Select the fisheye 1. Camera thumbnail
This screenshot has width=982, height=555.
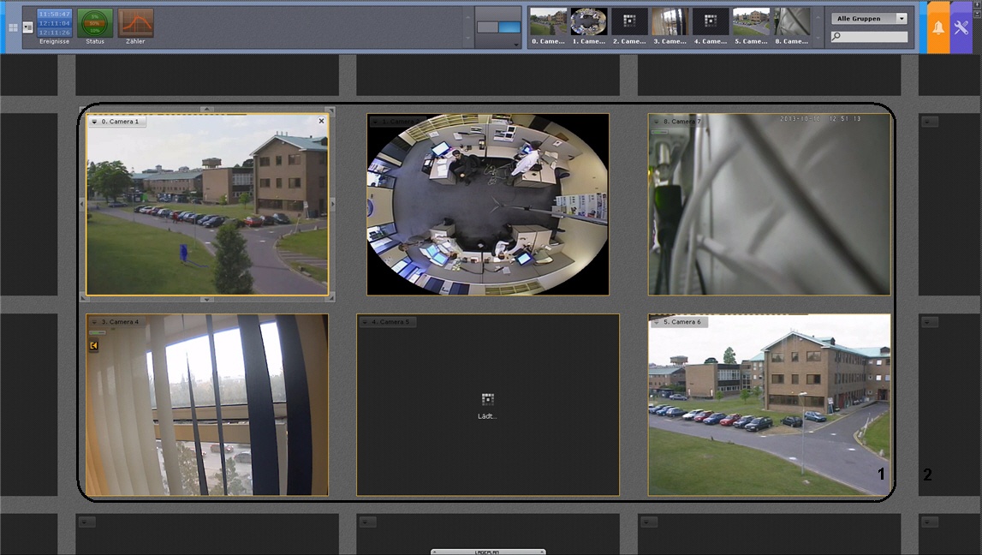(589, 23)
